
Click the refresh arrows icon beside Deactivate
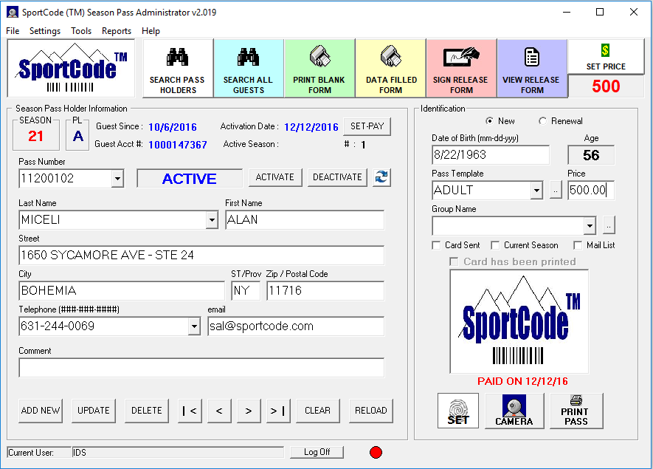381,177
